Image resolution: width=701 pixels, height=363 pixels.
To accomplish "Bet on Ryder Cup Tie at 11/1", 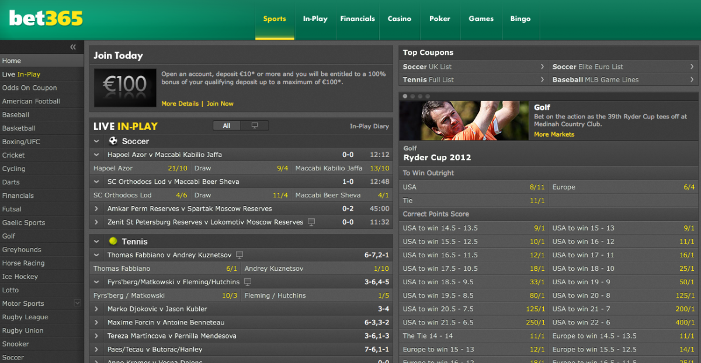I will [474, 201].
